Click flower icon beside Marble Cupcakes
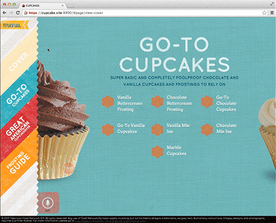Viewport: 276px width, 223px height. (x=157, y=152)
